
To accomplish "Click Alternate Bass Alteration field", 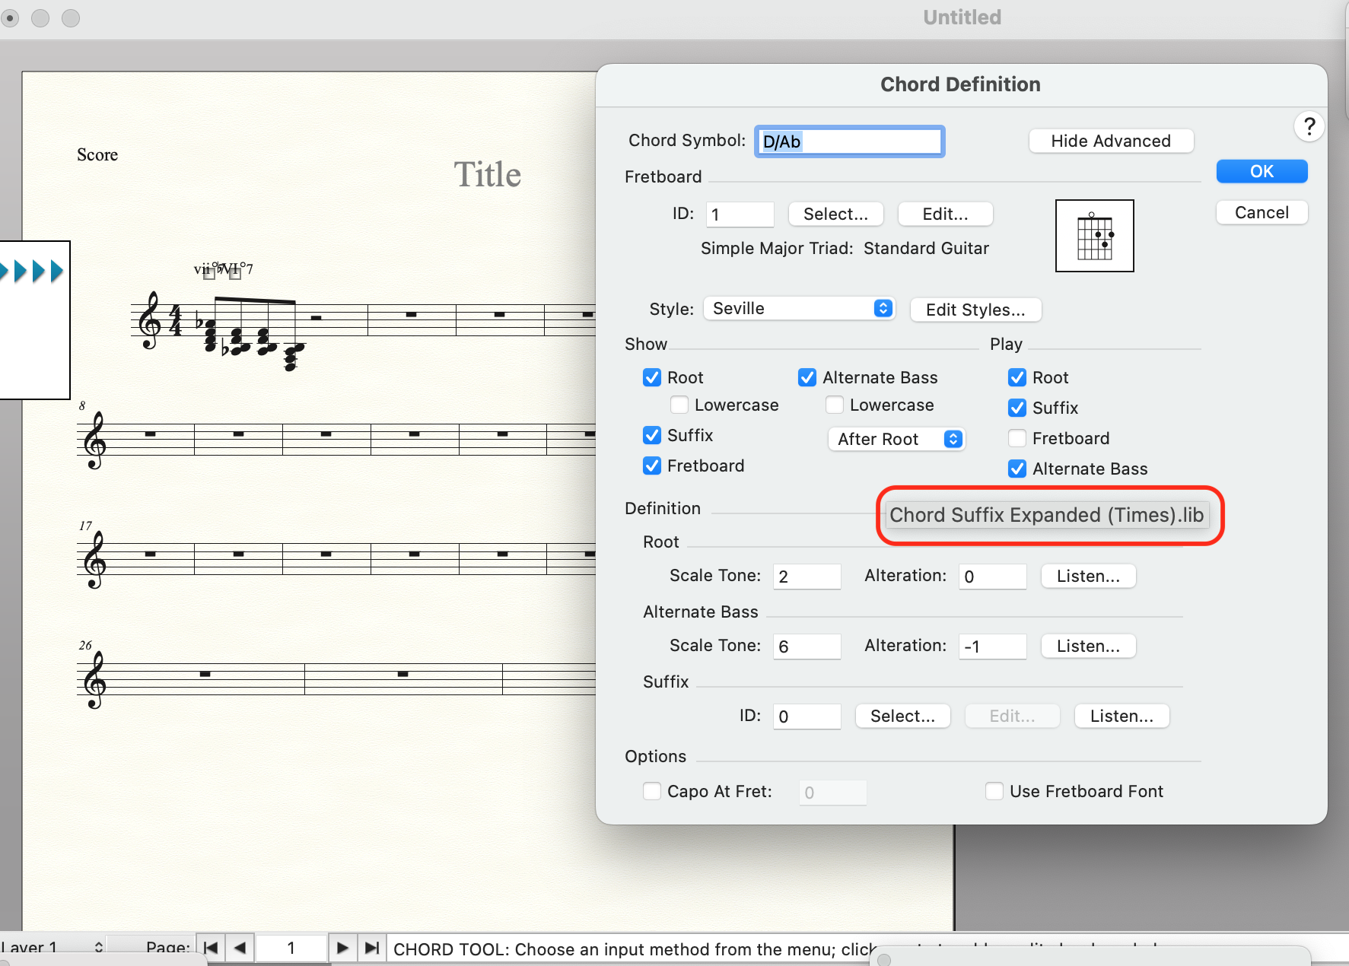I will (992, 647).
